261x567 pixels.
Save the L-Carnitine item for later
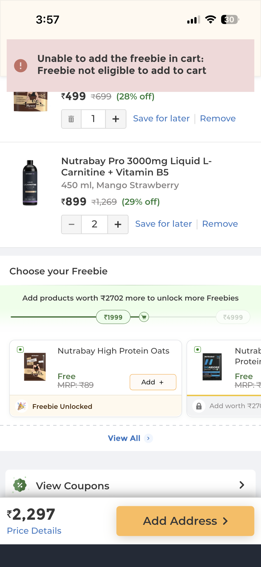[163, 224]
